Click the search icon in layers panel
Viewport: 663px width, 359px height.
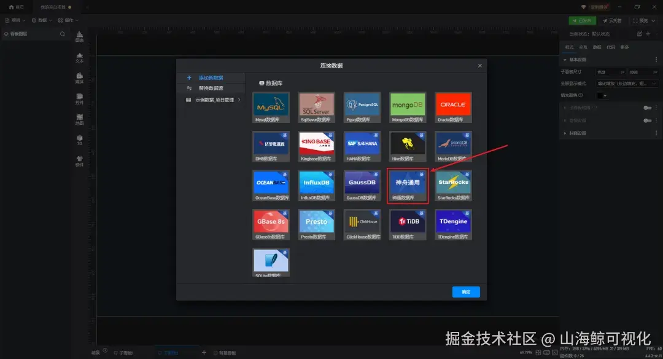(x=63, y=34)
